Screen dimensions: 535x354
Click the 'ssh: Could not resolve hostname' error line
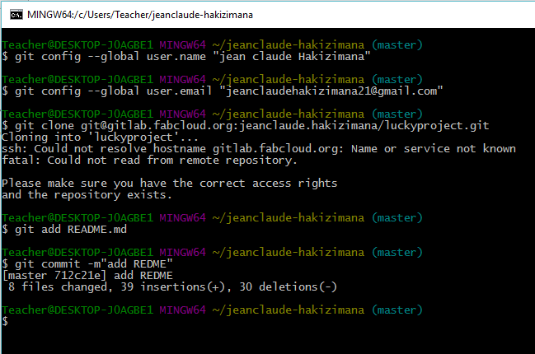259,149
